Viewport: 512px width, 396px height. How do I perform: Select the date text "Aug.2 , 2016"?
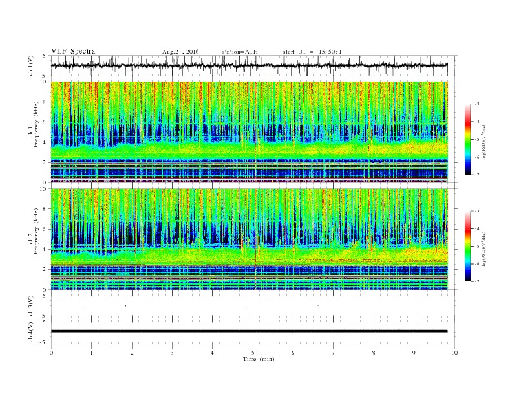[180, 52]
